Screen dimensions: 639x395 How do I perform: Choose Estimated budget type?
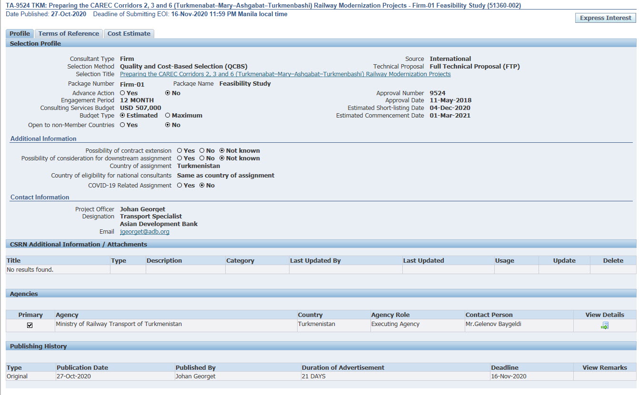coord(122,116)
